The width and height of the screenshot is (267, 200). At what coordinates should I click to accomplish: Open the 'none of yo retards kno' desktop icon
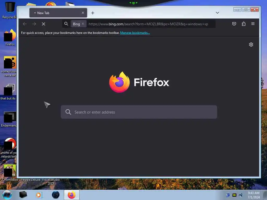(9, 148)
